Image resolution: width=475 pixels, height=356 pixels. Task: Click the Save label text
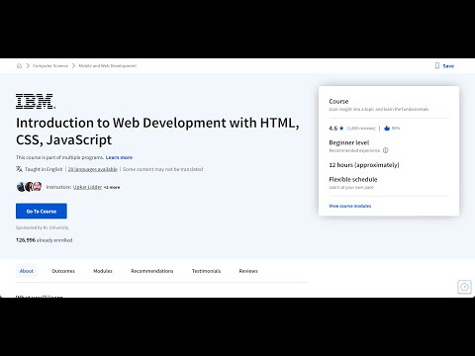[x=448, y=66]
